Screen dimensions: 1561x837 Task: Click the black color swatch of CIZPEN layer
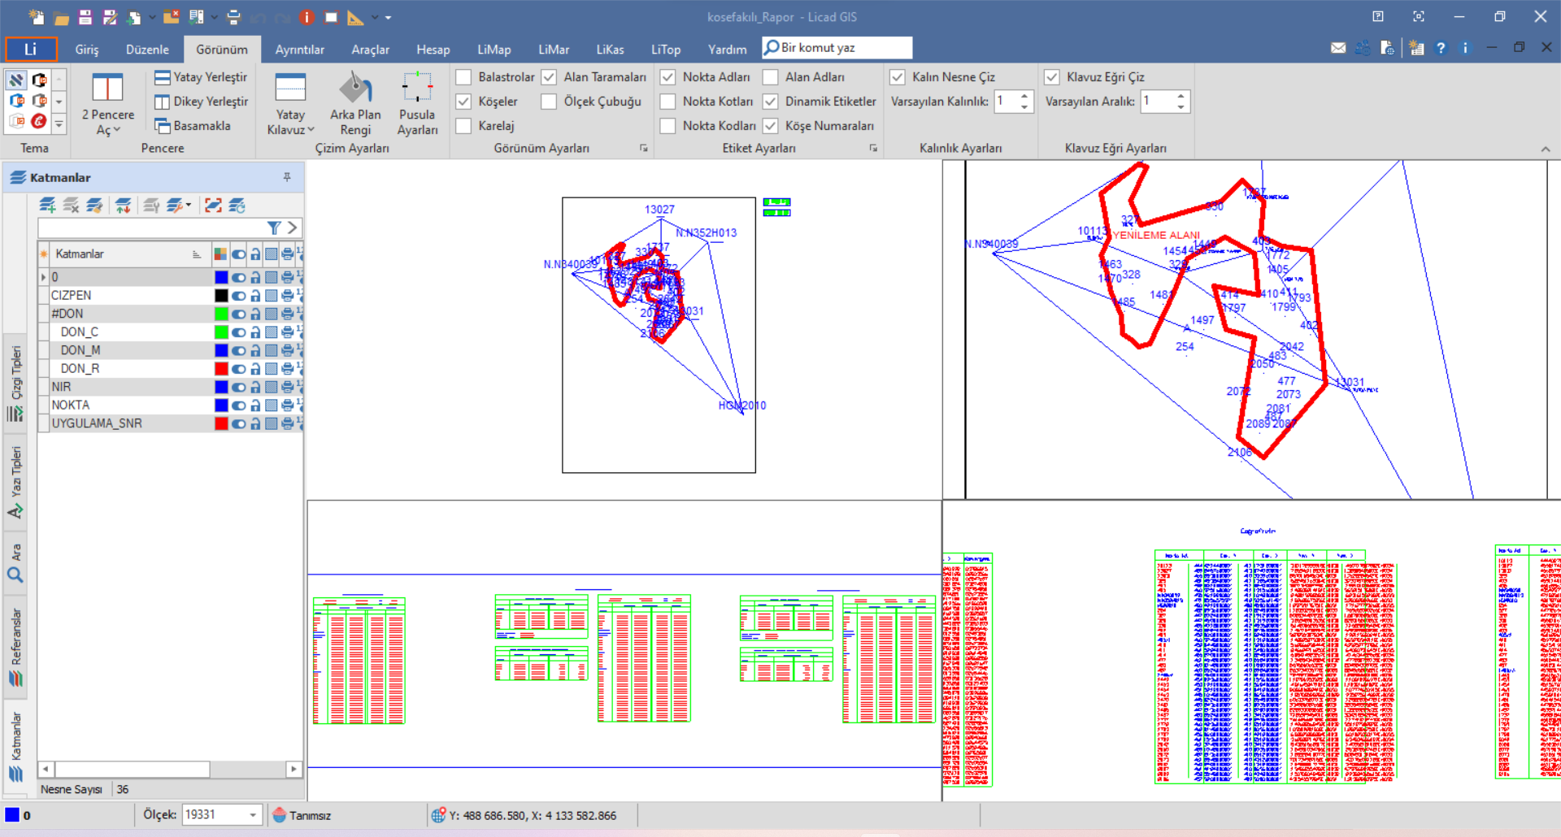click(x=221, y=296)
